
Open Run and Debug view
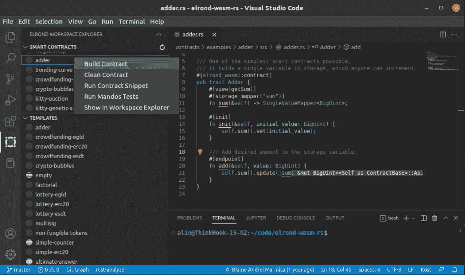click(x=10, y=100)
